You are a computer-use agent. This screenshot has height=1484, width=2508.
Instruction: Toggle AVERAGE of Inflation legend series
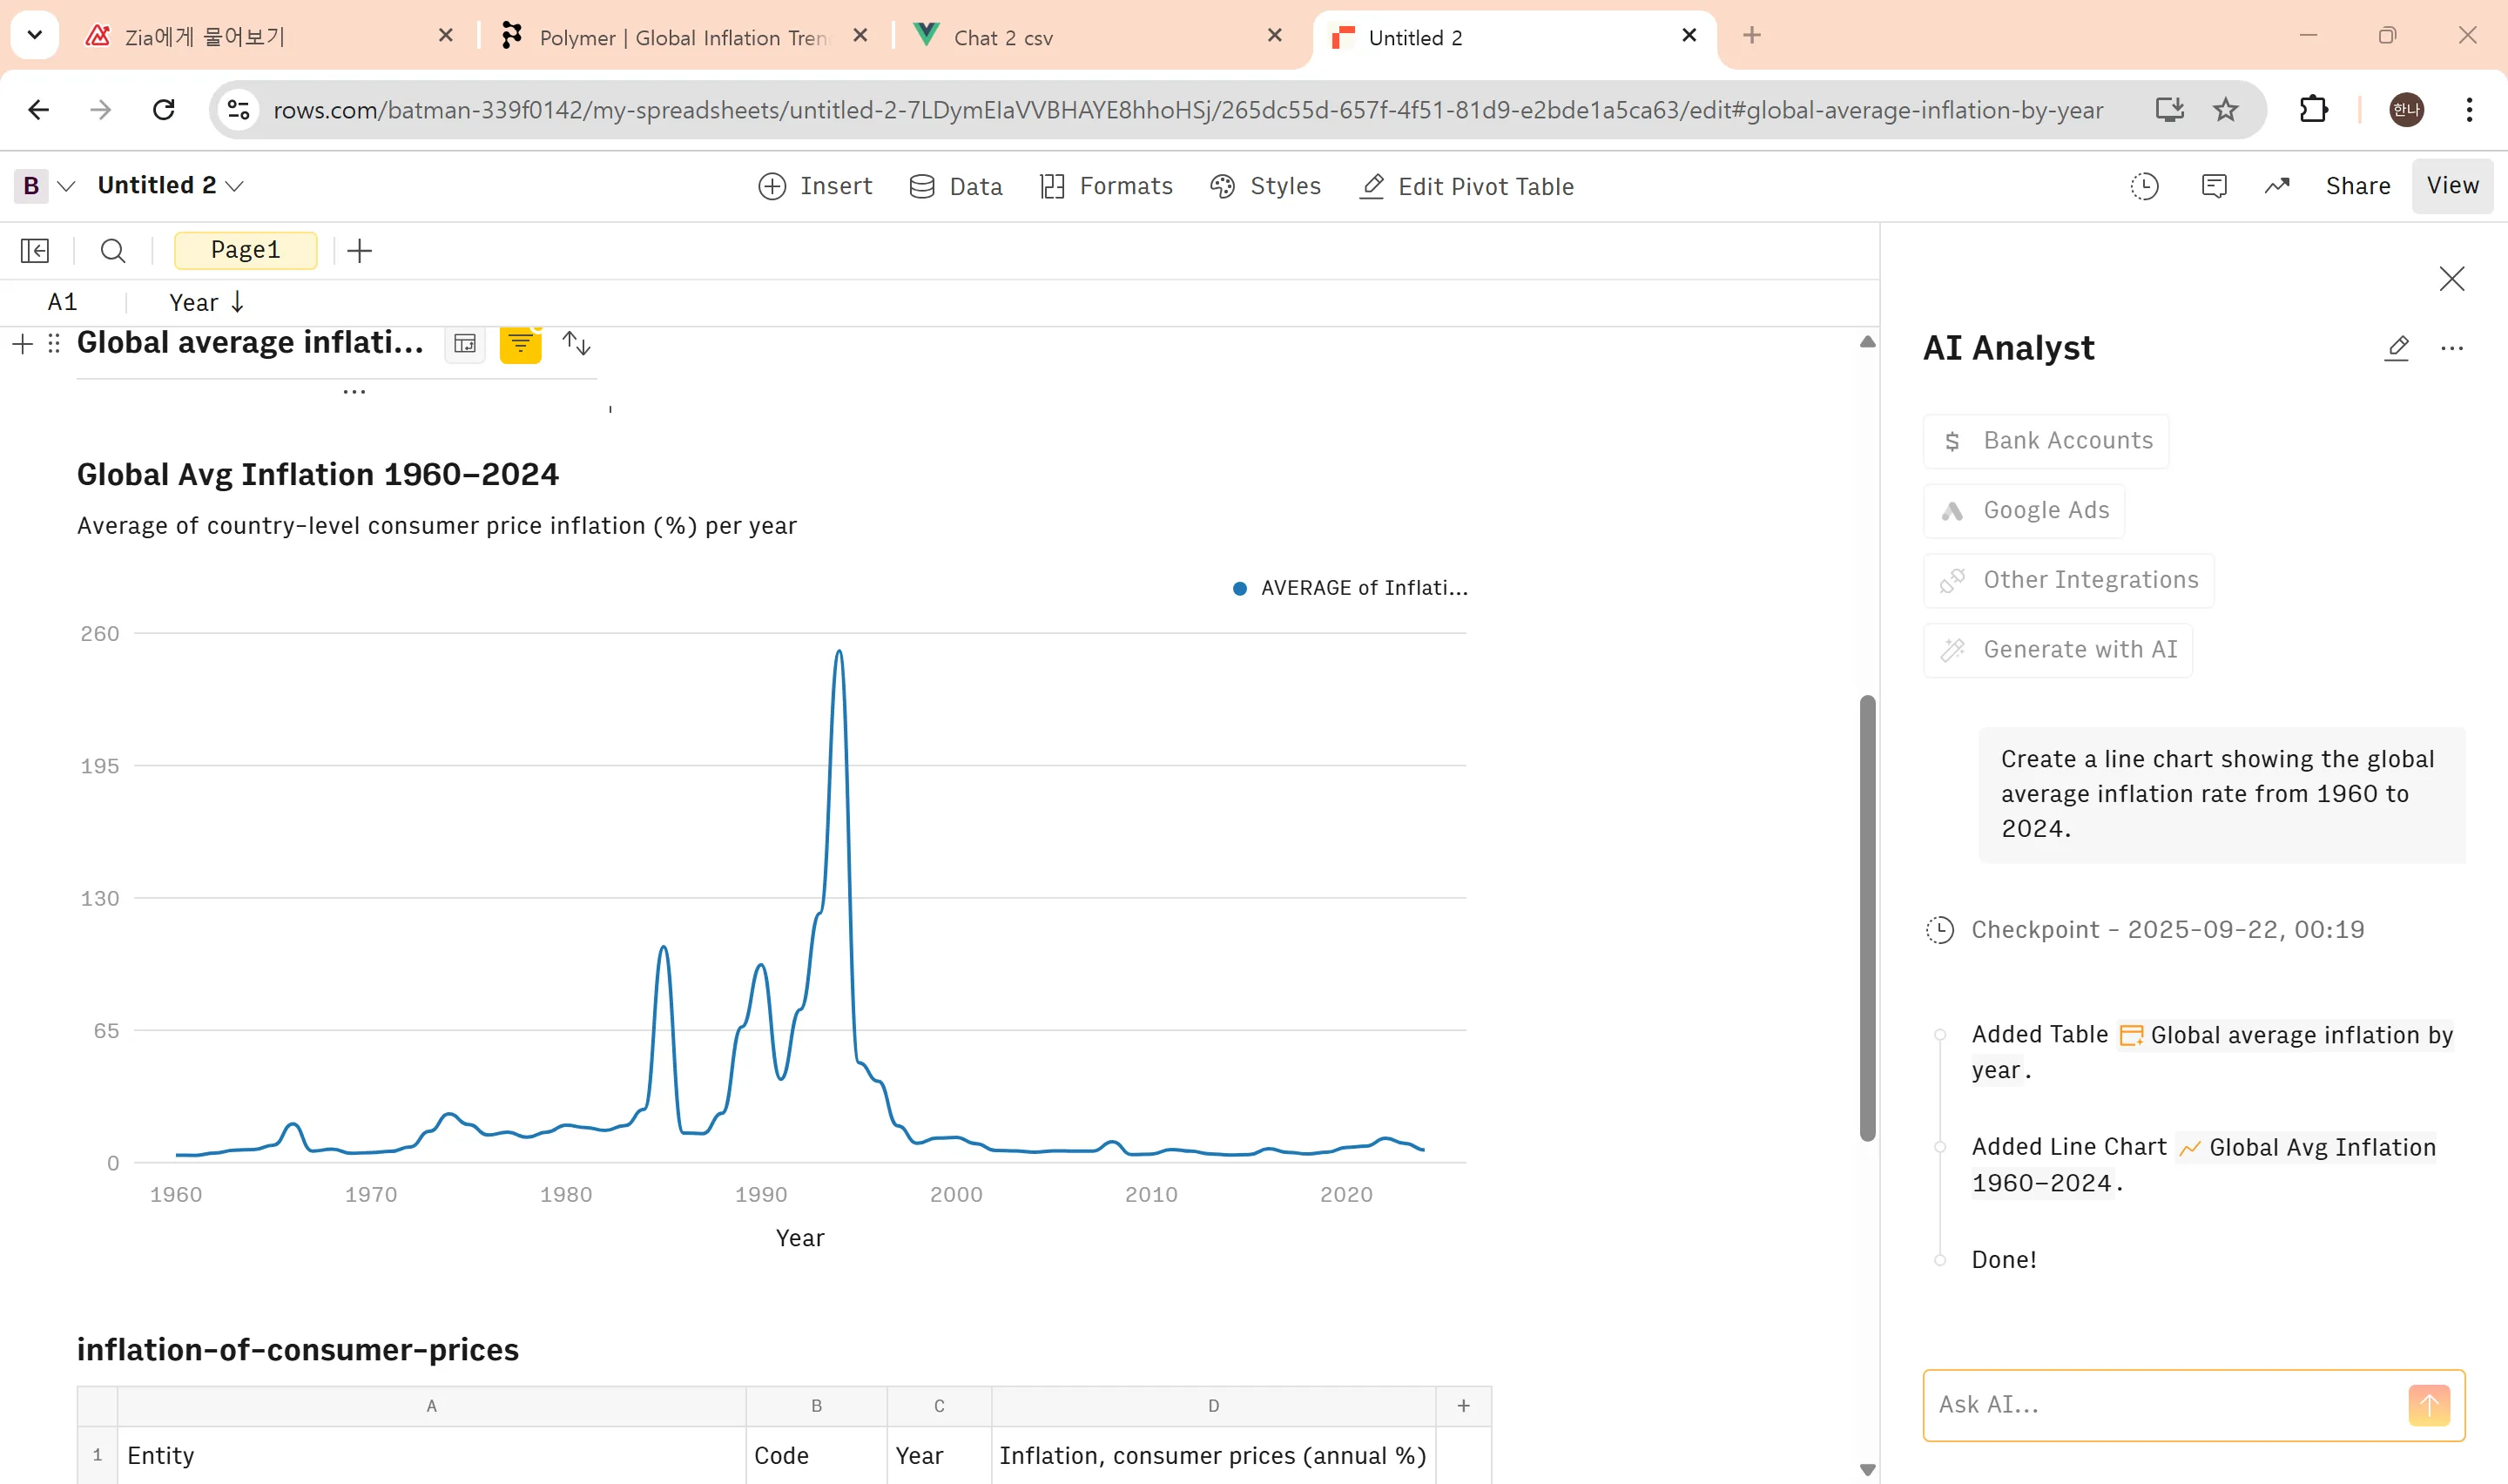[1350, 588]
